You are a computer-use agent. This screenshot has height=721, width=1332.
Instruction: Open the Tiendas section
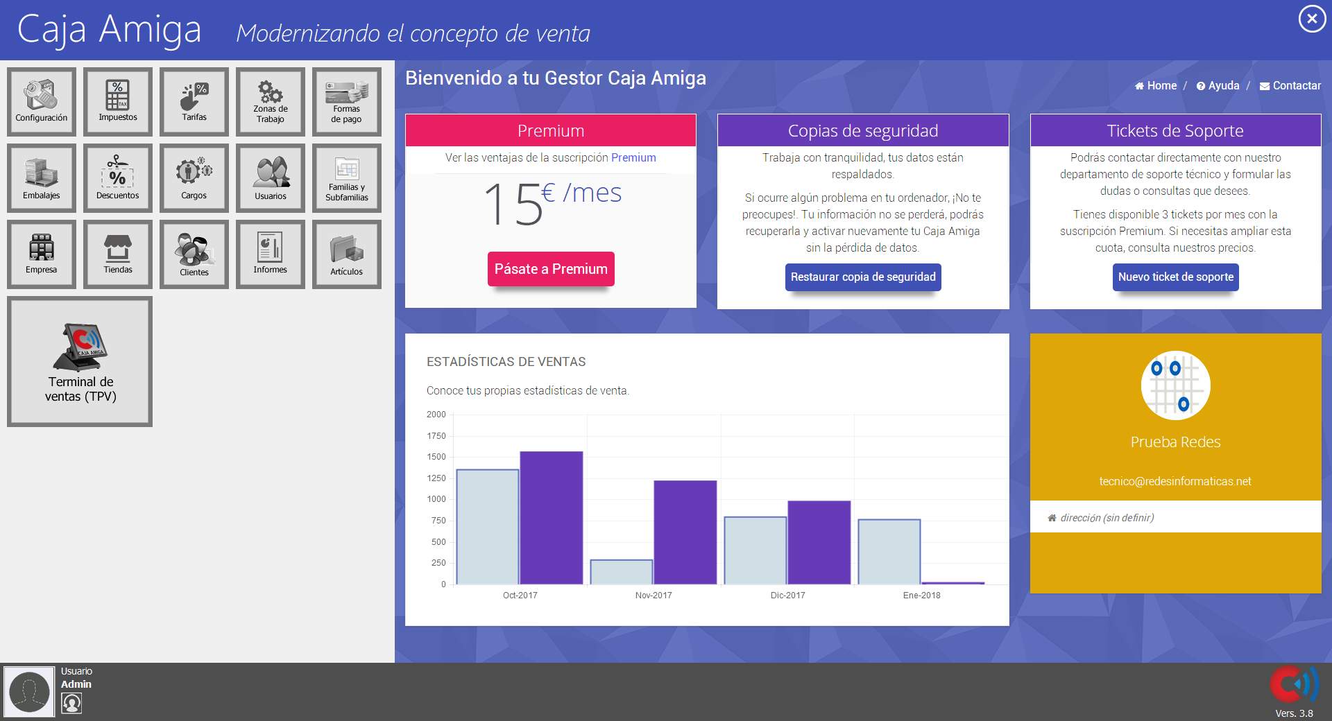[117, 254]
